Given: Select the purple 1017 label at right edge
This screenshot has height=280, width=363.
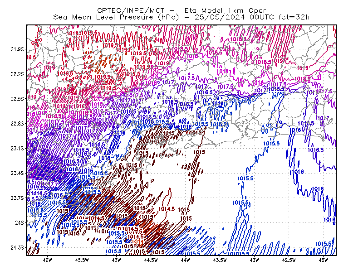Looking at the screenshot, I should [323, 118].
